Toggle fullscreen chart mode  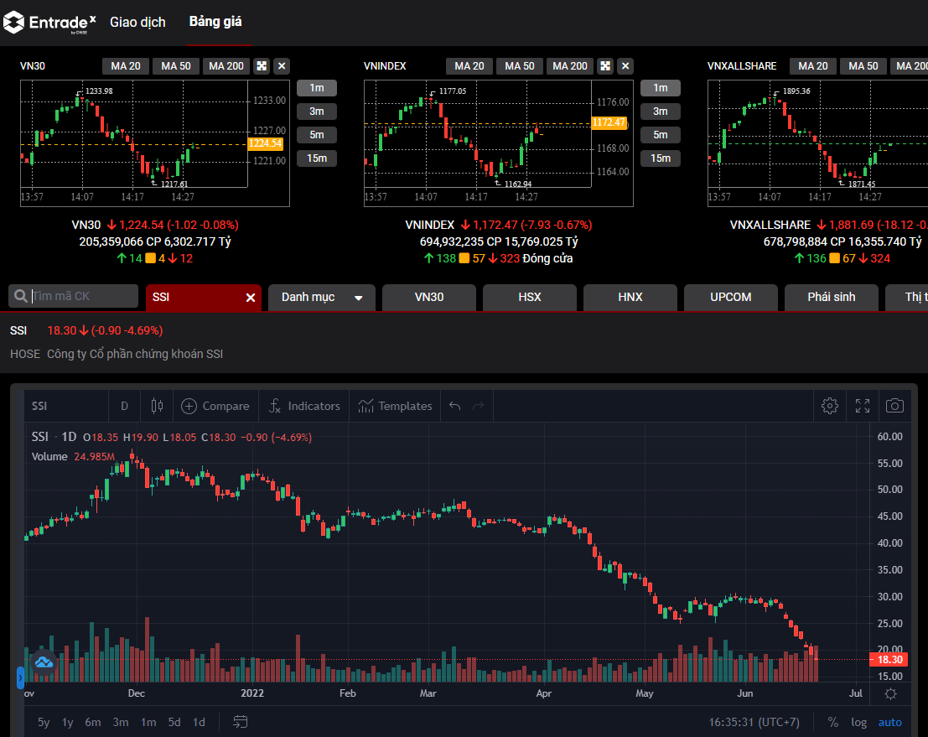[863, 406]
